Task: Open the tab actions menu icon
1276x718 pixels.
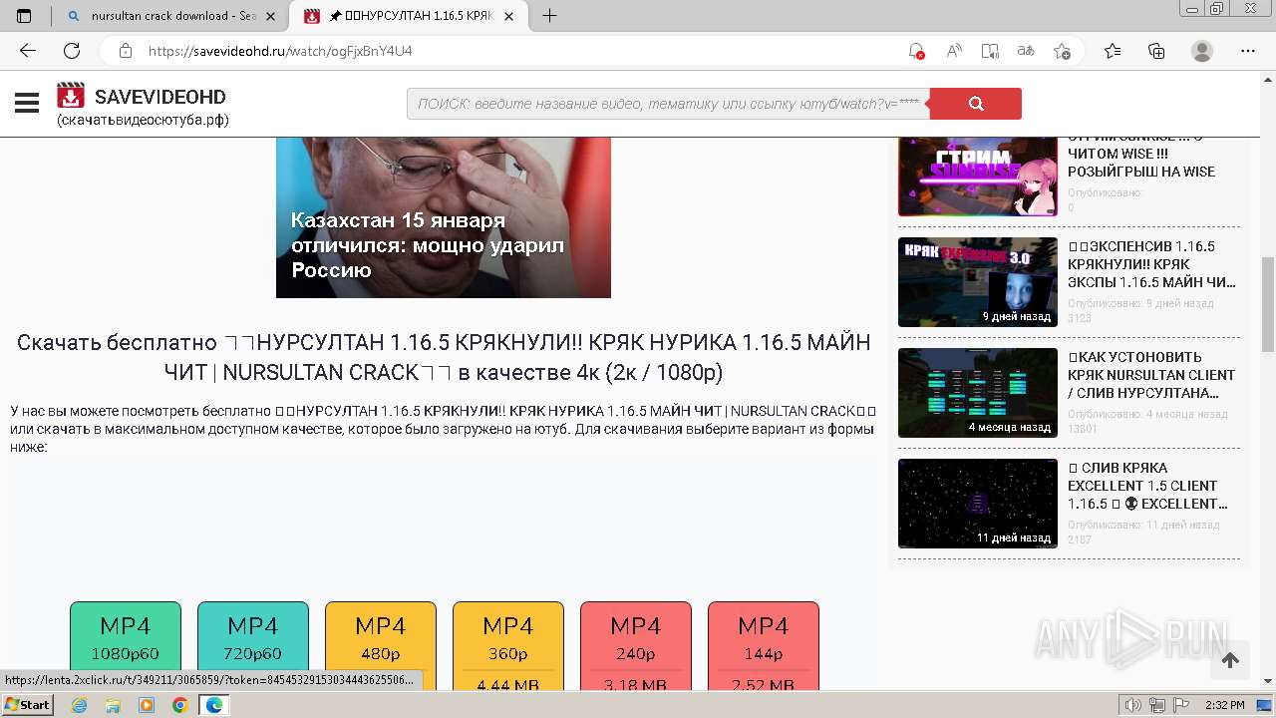Action: (24, 16)
